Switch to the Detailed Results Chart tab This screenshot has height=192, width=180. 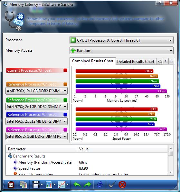coord(136,61)
